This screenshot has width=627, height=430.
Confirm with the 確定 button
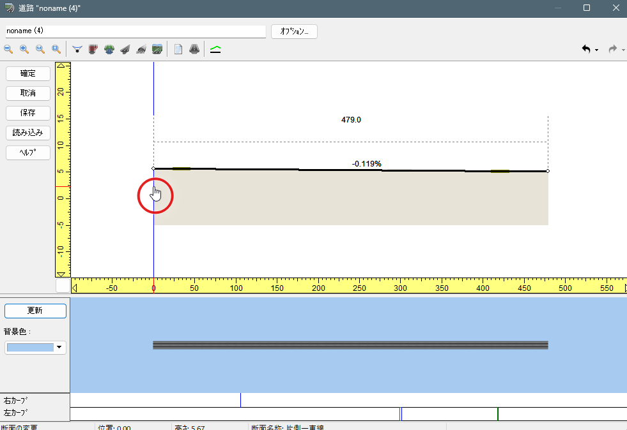point(28,73)
